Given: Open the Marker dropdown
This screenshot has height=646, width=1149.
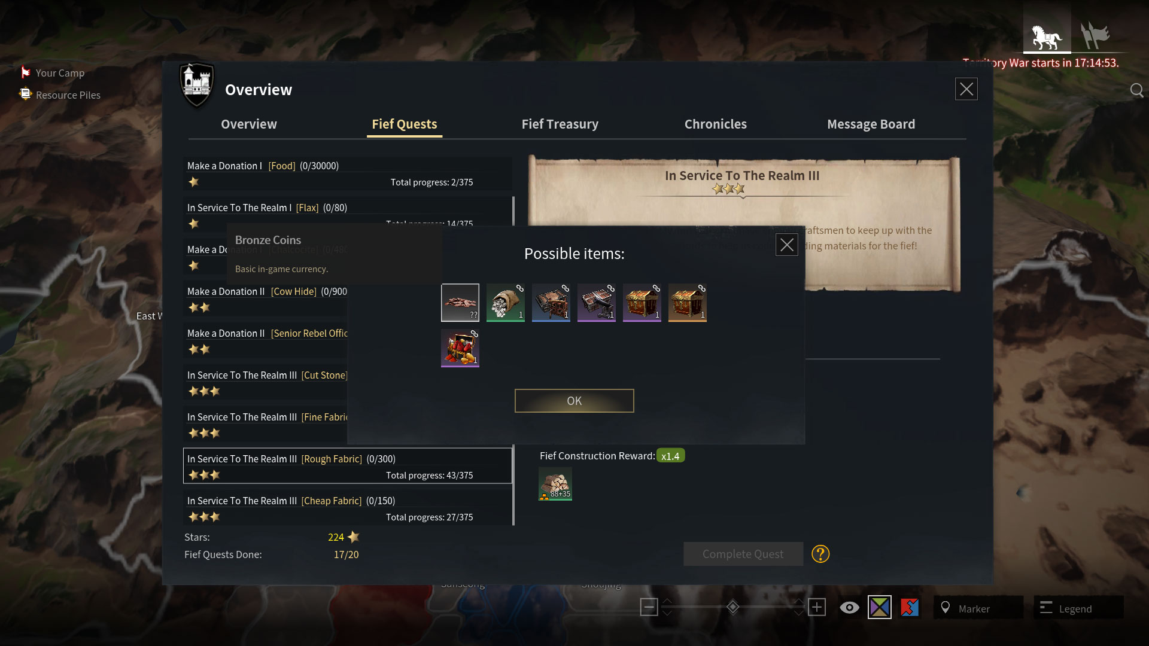Looking at the screenshot, I should point(978,608).
